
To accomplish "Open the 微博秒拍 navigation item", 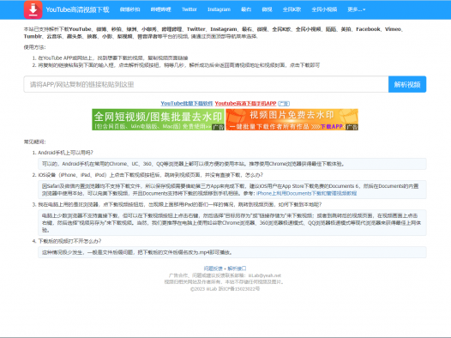I will (x=130, y=9).
